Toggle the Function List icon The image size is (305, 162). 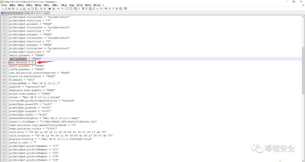(94, 8)
